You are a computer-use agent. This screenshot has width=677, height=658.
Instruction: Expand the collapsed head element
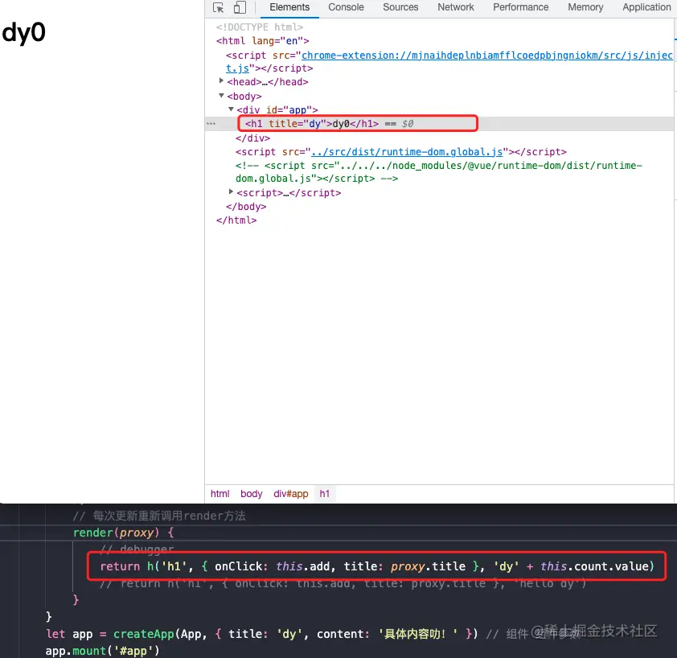[x=221, y=80]
